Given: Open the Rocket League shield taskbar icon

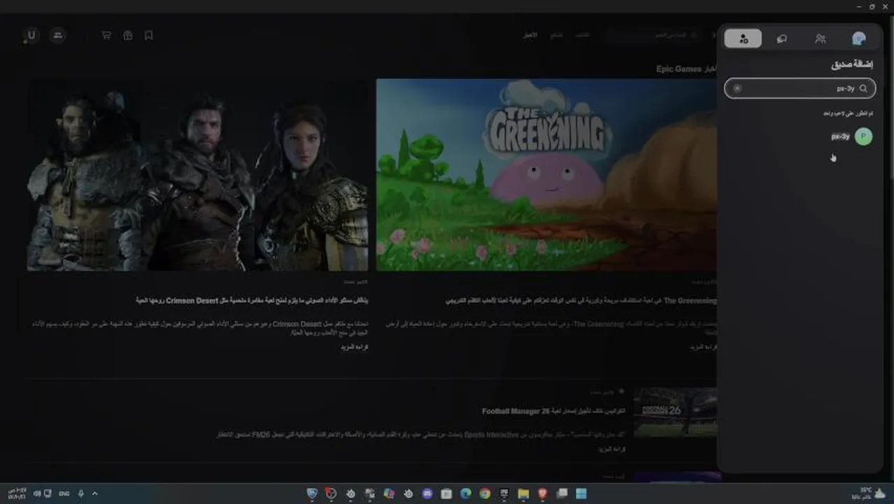Looking at the screenshot, I should pyautogui.click(x=312, y=493).
